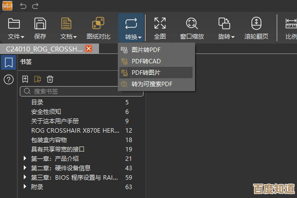The height and width of the screenshot is (198, 297).
Task: Open the 文档 document dropdown
Action: [68, 29]
